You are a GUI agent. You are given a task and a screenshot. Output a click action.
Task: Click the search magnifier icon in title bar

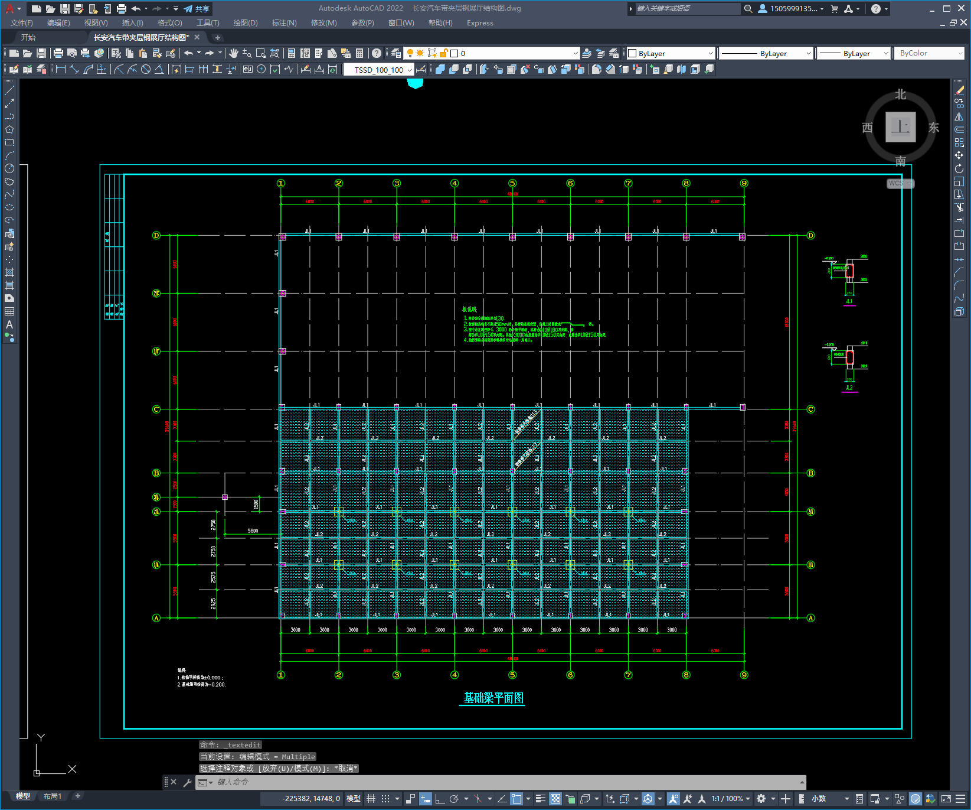click(748, 9)
